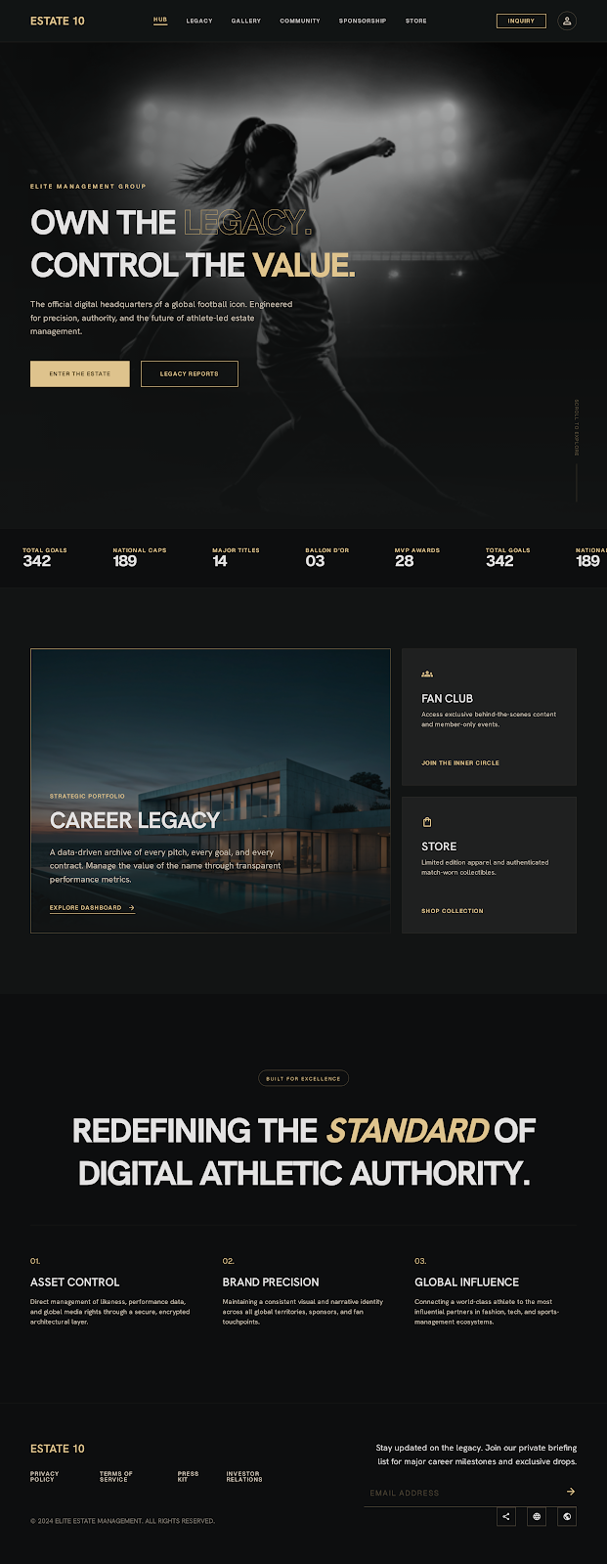Open the Investor Relations link
Screen dimensions: 607x1564
tap(244, 1476)
